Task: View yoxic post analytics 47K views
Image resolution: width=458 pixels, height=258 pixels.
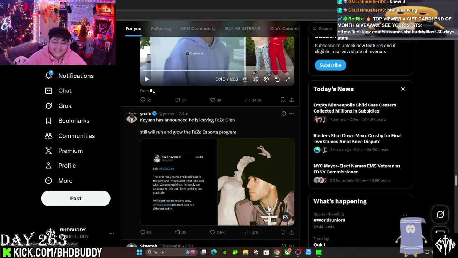Action: click(252, 233)
